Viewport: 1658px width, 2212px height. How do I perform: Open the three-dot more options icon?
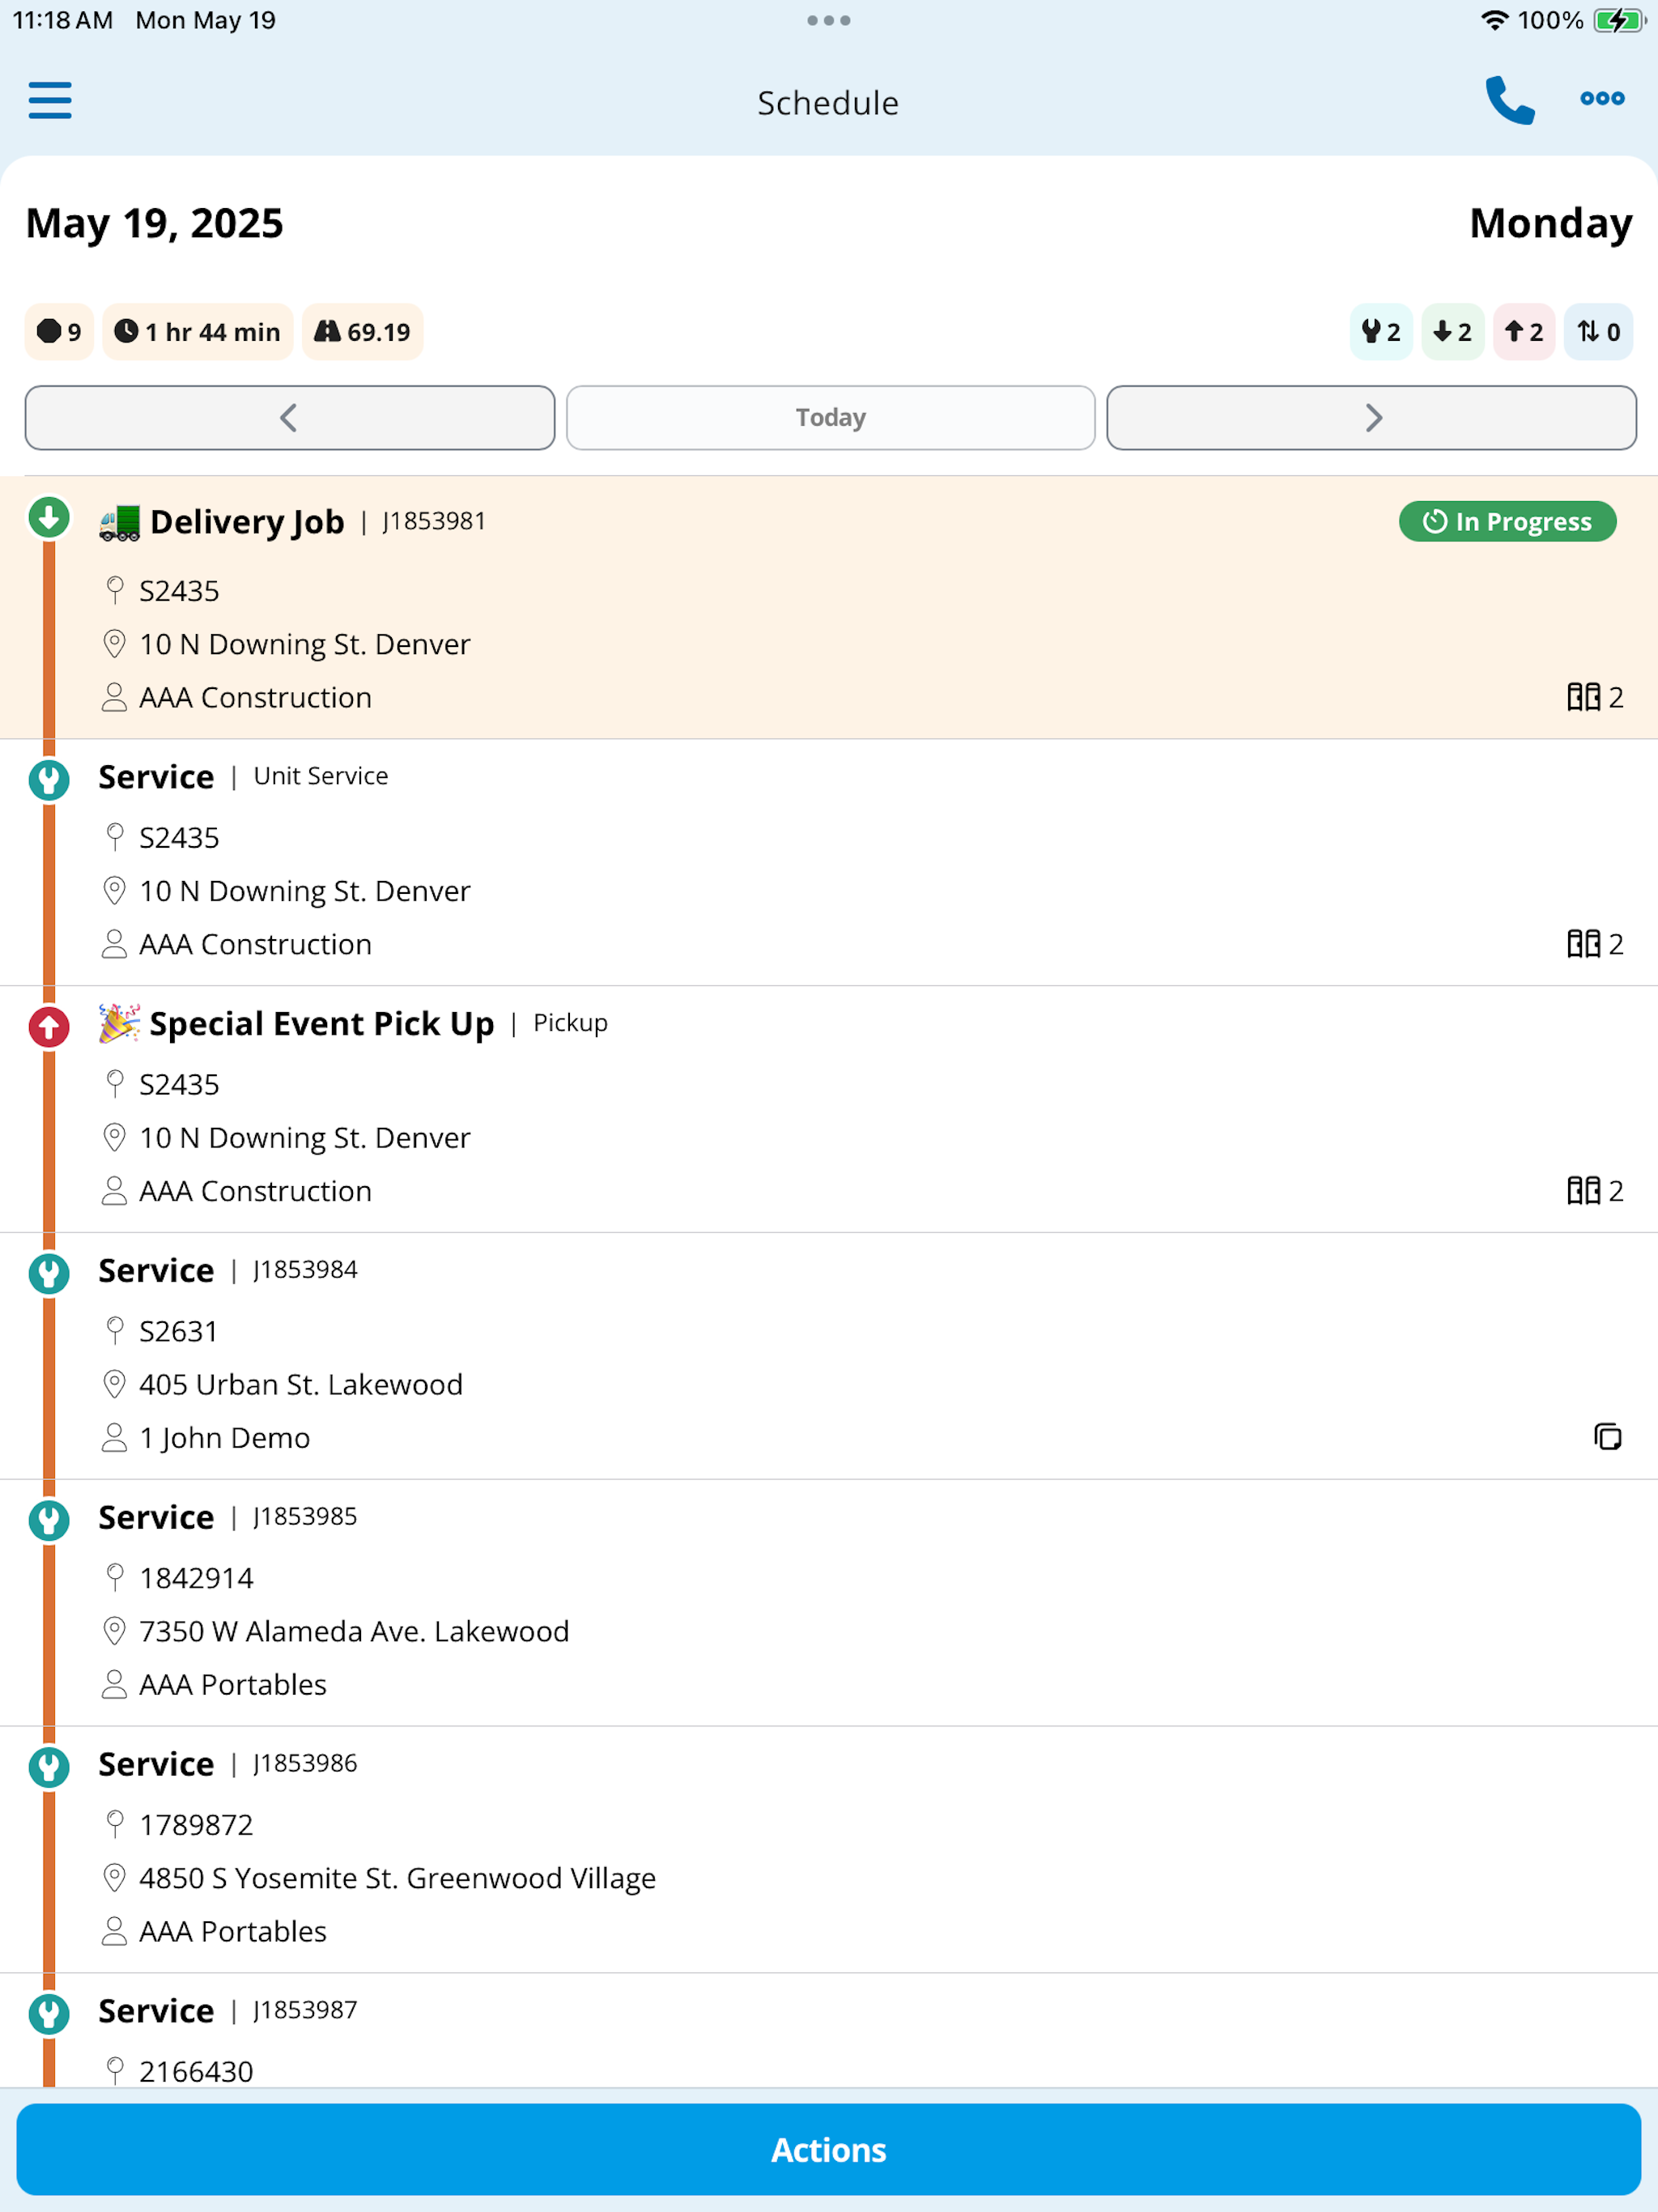click(x=1602, y=98)
